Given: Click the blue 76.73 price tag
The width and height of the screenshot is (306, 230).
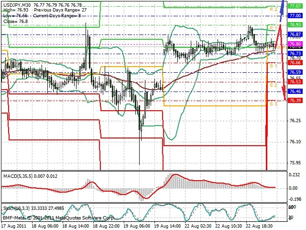Looking at the screenshot, I should (295, 53).
